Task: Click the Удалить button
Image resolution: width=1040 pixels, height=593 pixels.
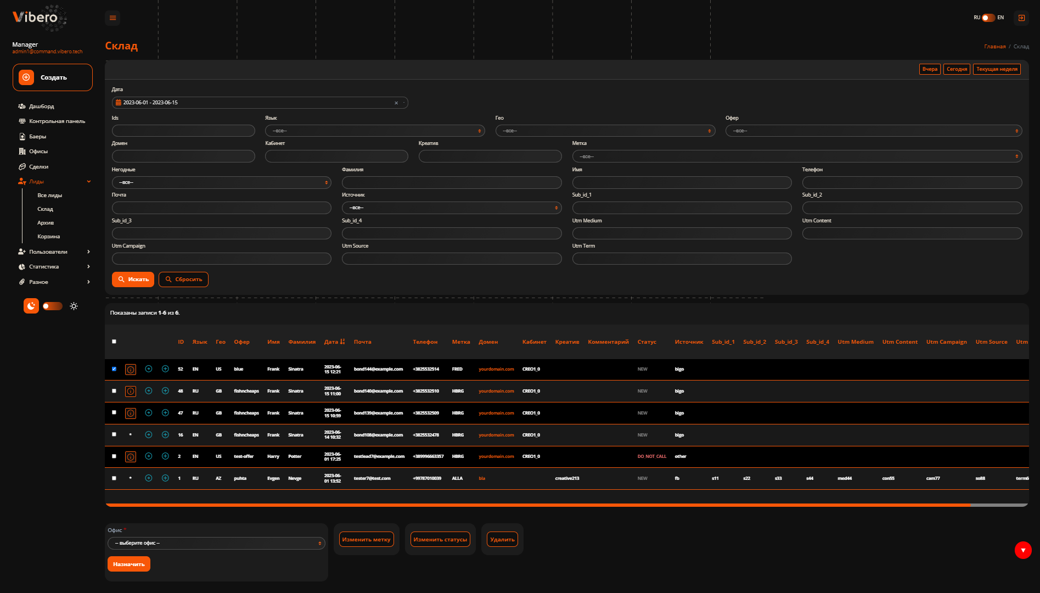Action: point(502,540)
